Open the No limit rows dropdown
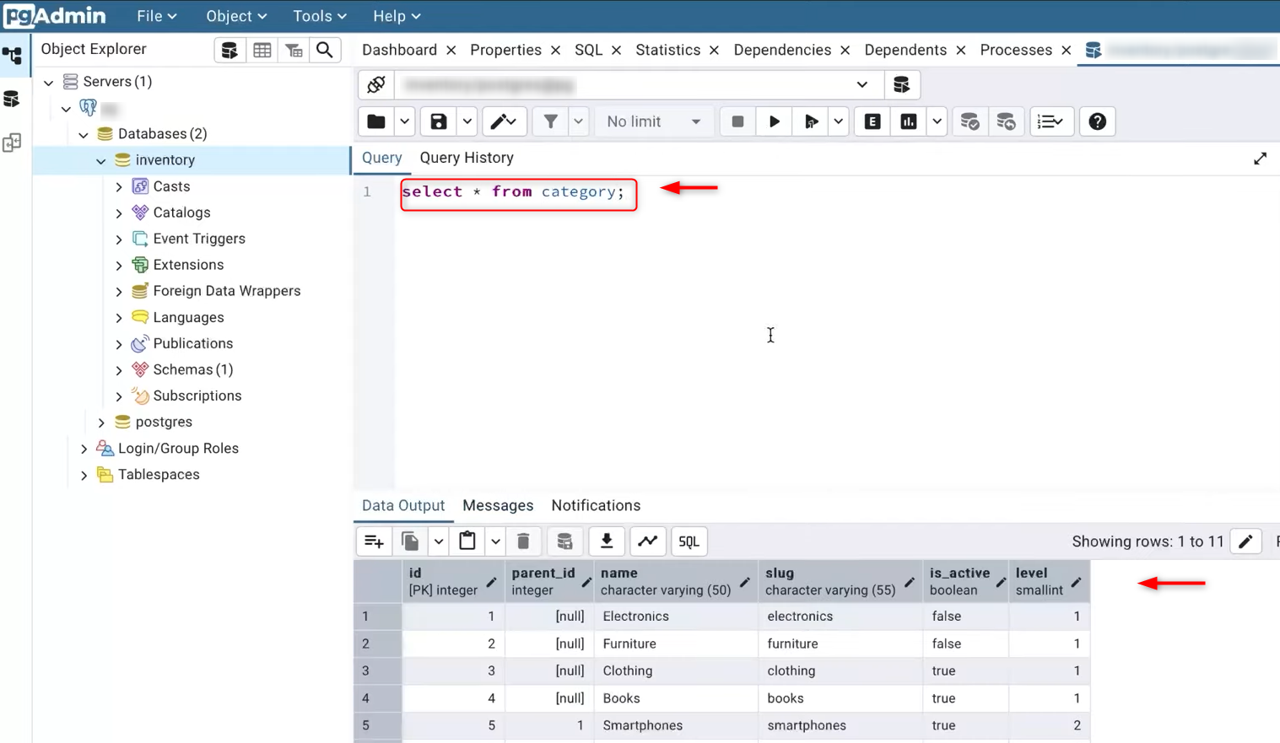The image size is (1280, 743). click(653, 121)
